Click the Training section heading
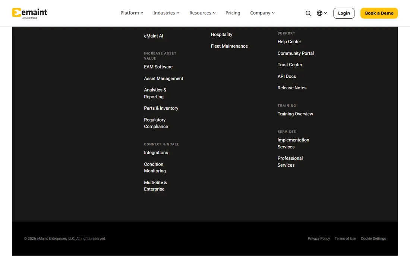 [x=287, y=105]
